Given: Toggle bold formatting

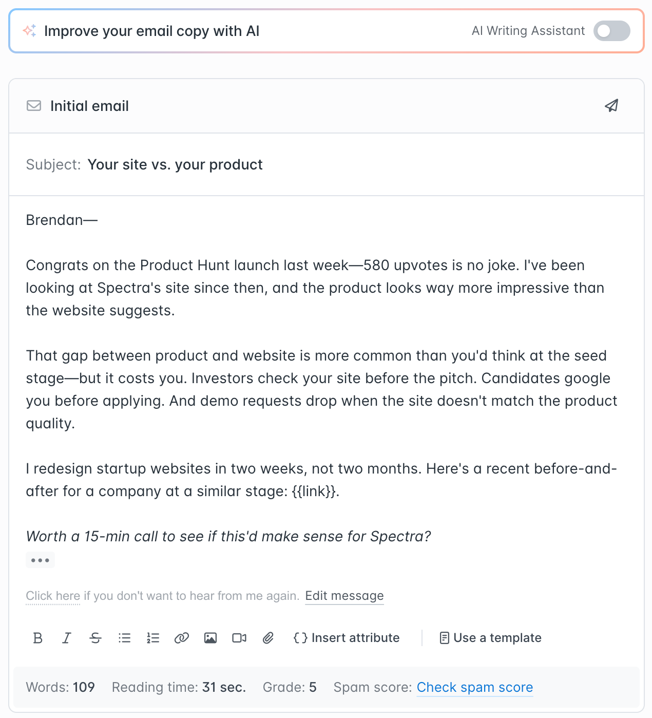Looking at the screenshot, I should point(37,638).
